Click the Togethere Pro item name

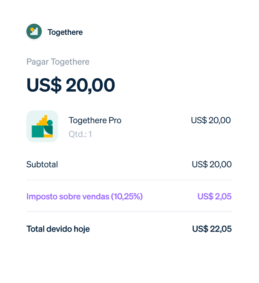click(x=95, y=120)
